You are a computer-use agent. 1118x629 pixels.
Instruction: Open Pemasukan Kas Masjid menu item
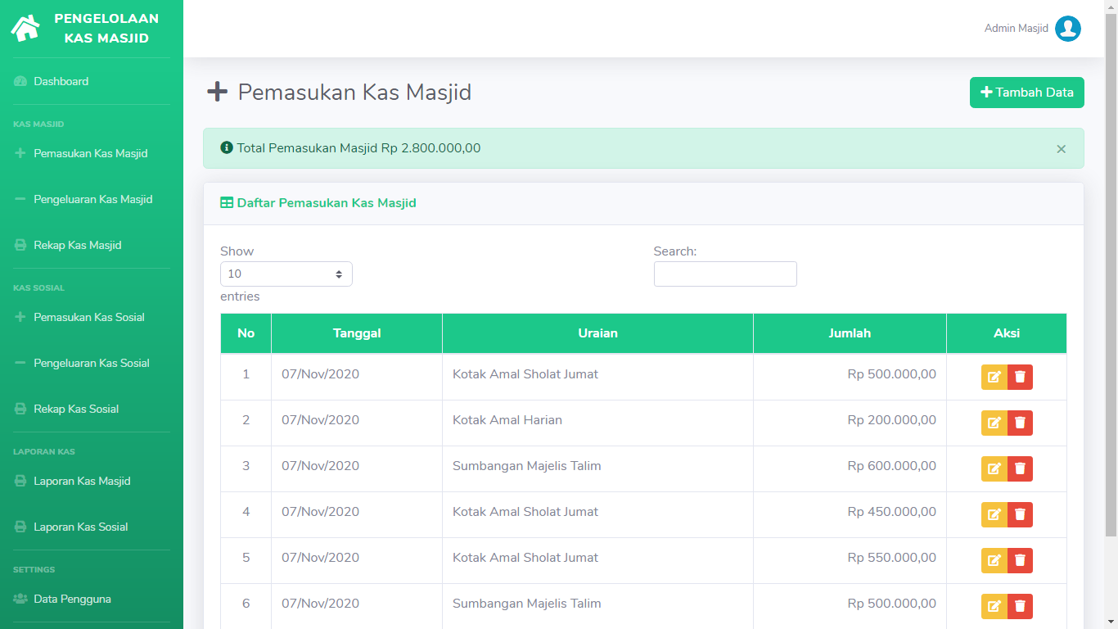92,153
